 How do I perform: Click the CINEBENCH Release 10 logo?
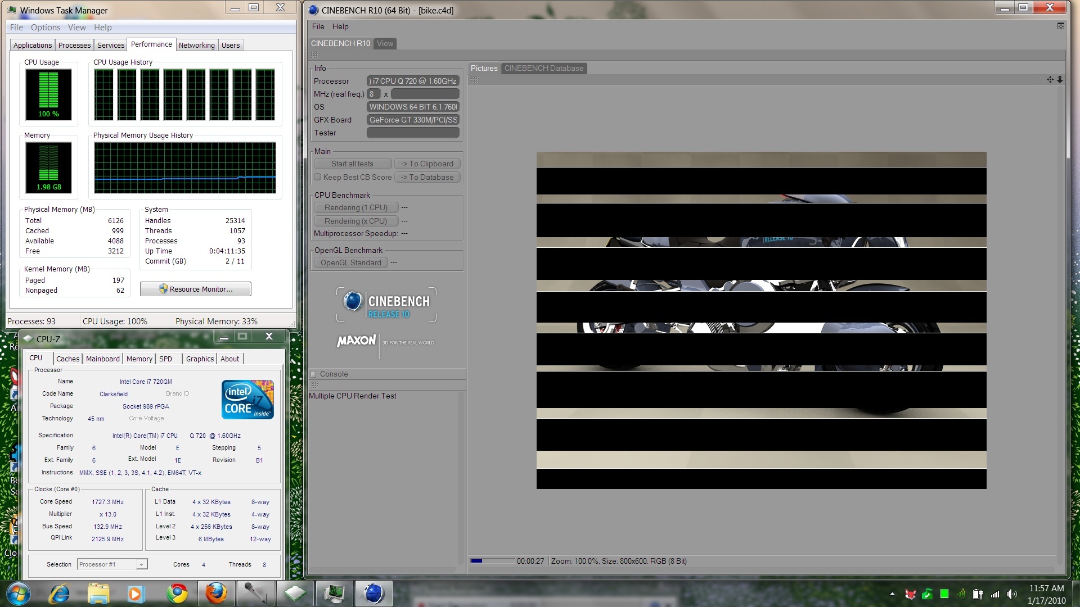(386, 305)
